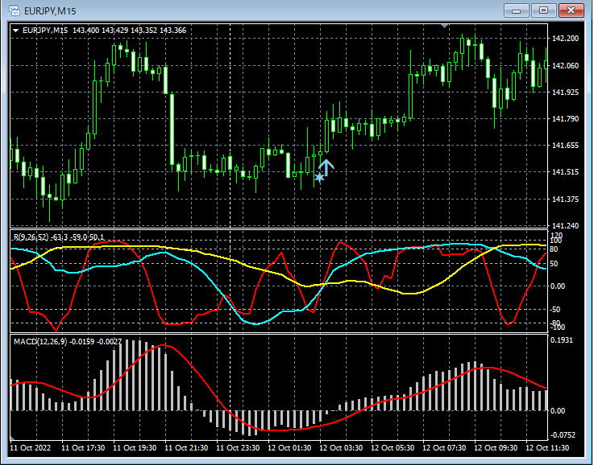Click the 12 Oct 05:30 time label
594x465 pixels.
click(393, 447)
